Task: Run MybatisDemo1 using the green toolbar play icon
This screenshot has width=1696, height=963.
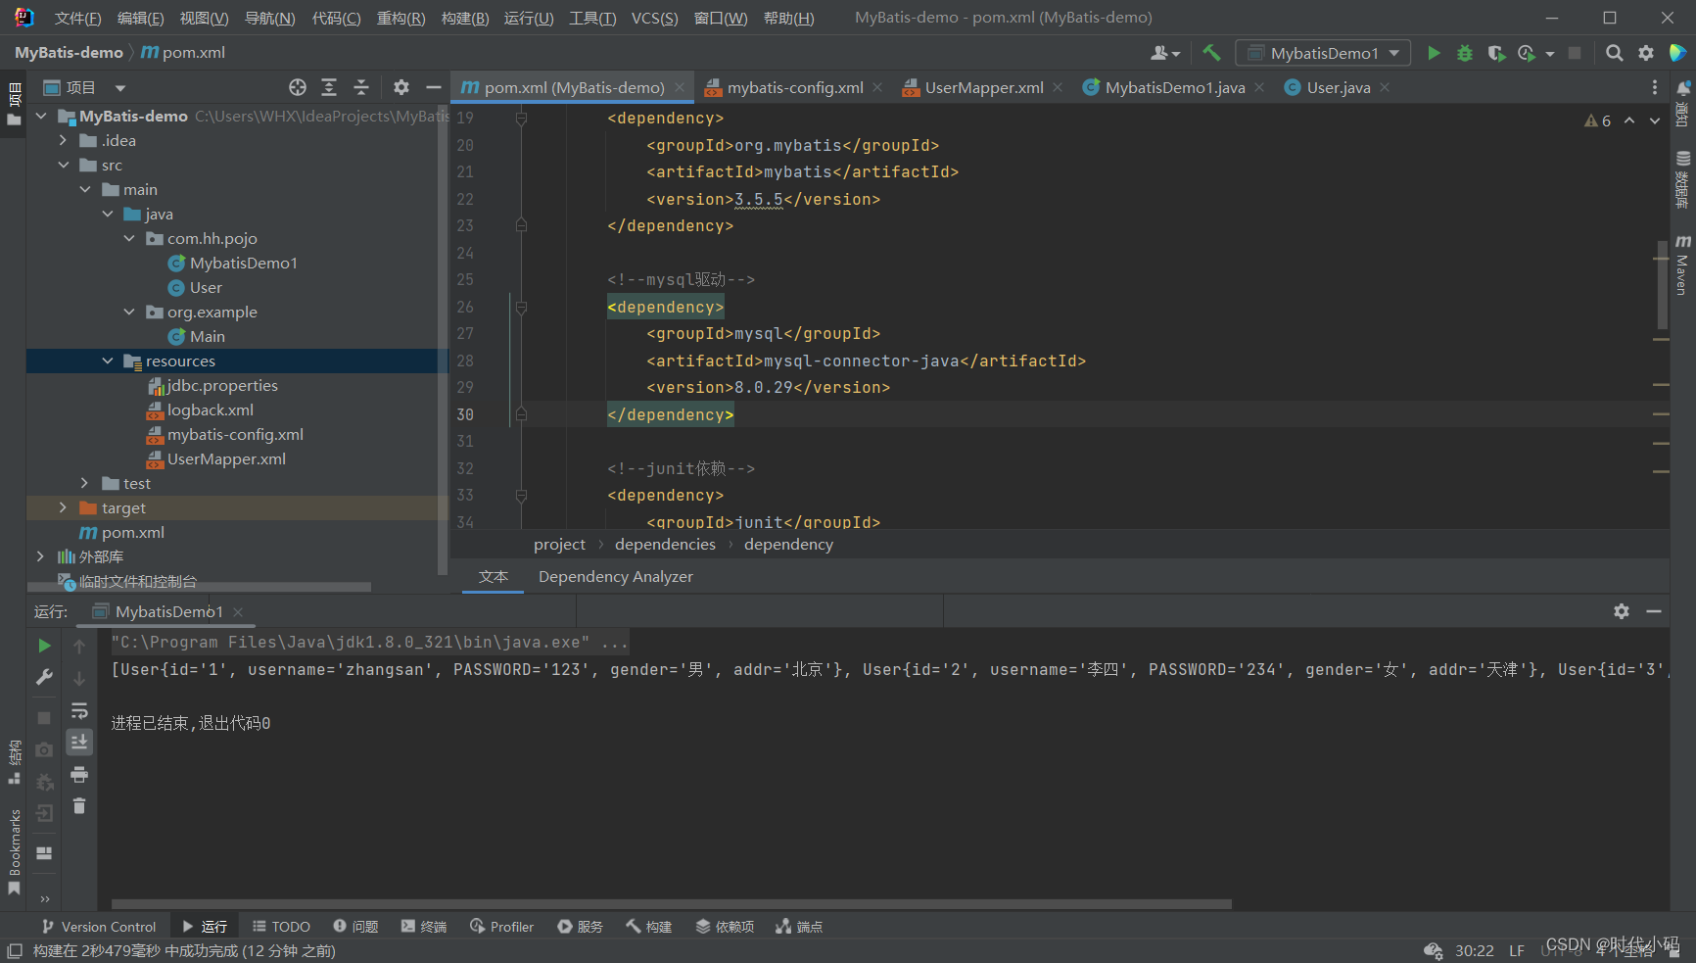Action: (x=1434, y=53)
